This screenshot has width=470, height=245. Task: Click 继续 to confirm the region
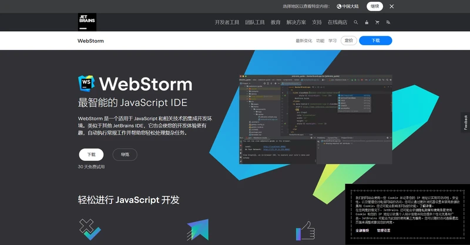pos(375,6)
